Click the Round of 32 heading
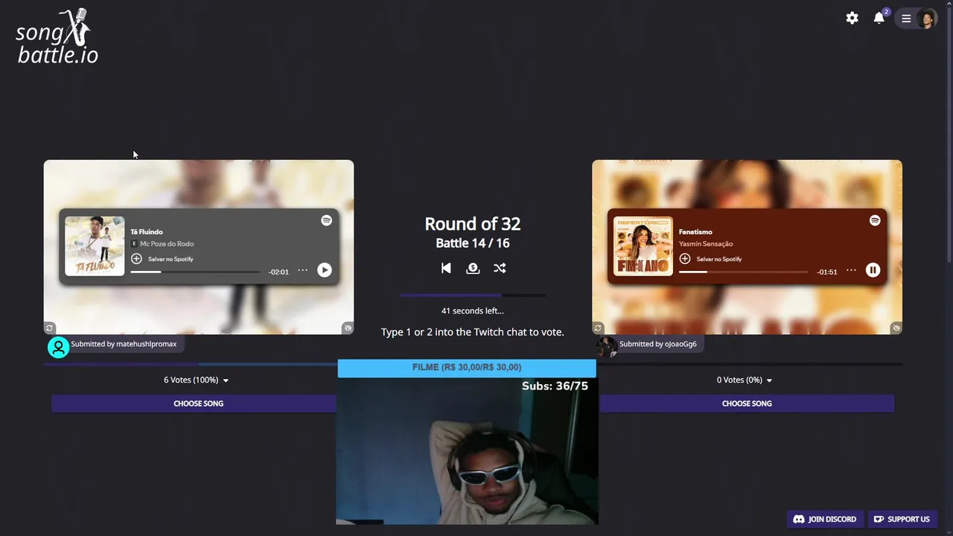Screen dimensions: 953x536 coord(473,223)
